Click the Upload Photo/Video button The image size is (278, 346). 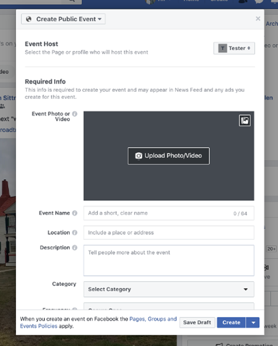click(169, 156)
